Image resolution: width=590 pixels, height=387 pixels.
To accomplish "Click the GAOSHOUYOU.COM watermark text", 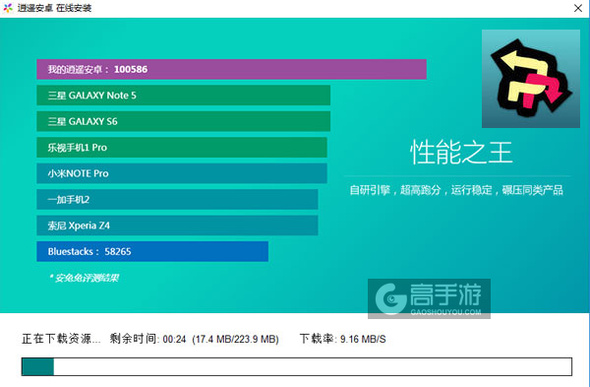I will [445, 312].
